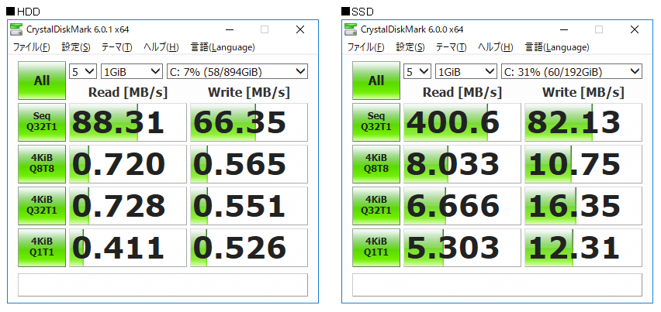Click the CrystalDiskMark 6.0.0 app icon in SSD window
The height and width of the screenshot is (312, 661).
[x=351, y=29]
